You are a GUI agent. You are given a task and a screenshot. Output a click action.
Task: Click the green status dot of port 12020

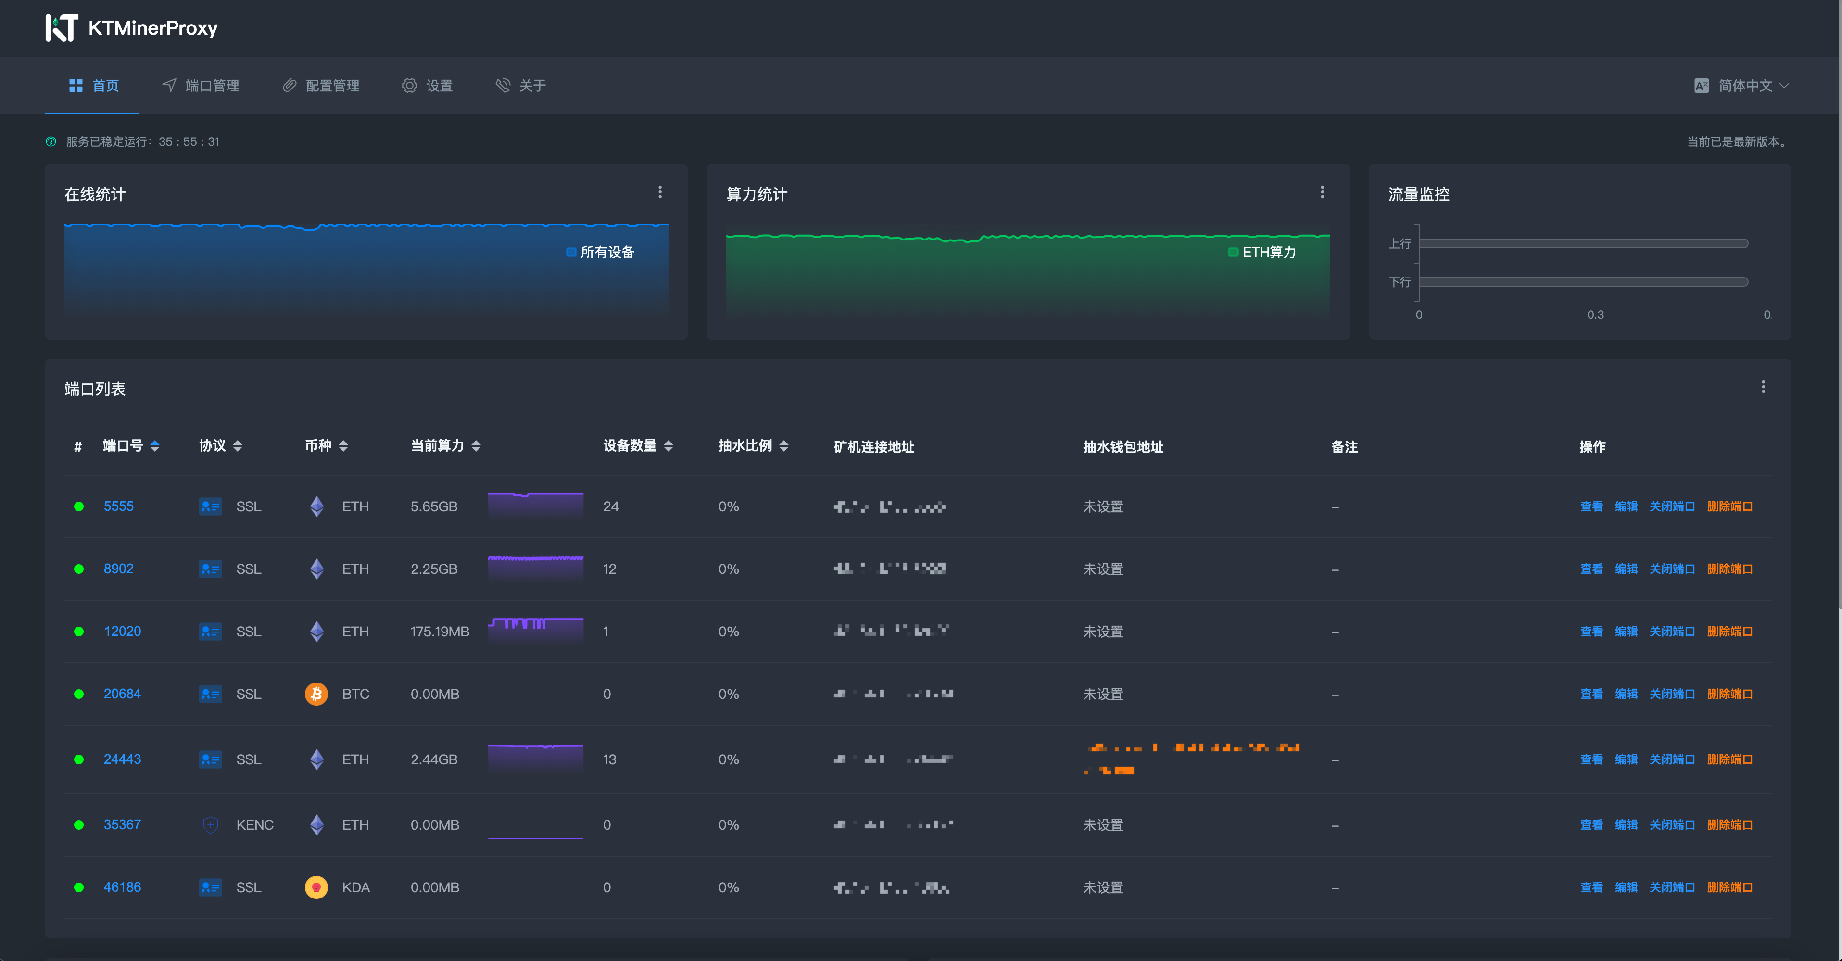(79, 632)
